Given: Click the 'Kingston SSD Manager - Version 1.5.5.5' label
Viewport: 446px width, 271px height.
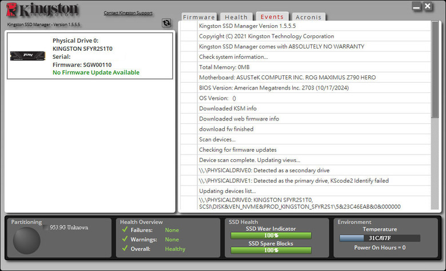Looking at the screenshot, I should click(43, 25).
